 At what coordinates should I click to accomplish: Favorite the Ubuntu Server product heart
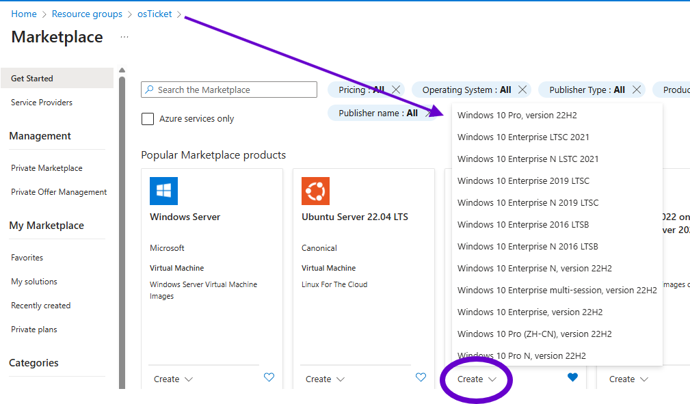421,377
